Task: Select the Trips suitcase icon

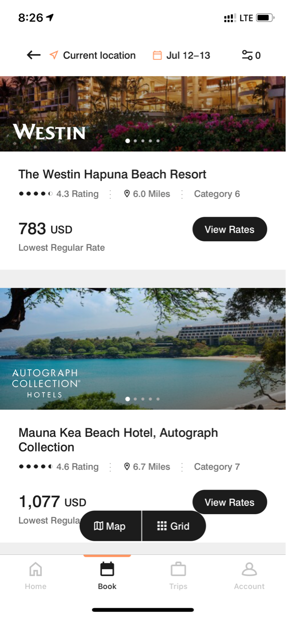Action: (x=178, y=569)
